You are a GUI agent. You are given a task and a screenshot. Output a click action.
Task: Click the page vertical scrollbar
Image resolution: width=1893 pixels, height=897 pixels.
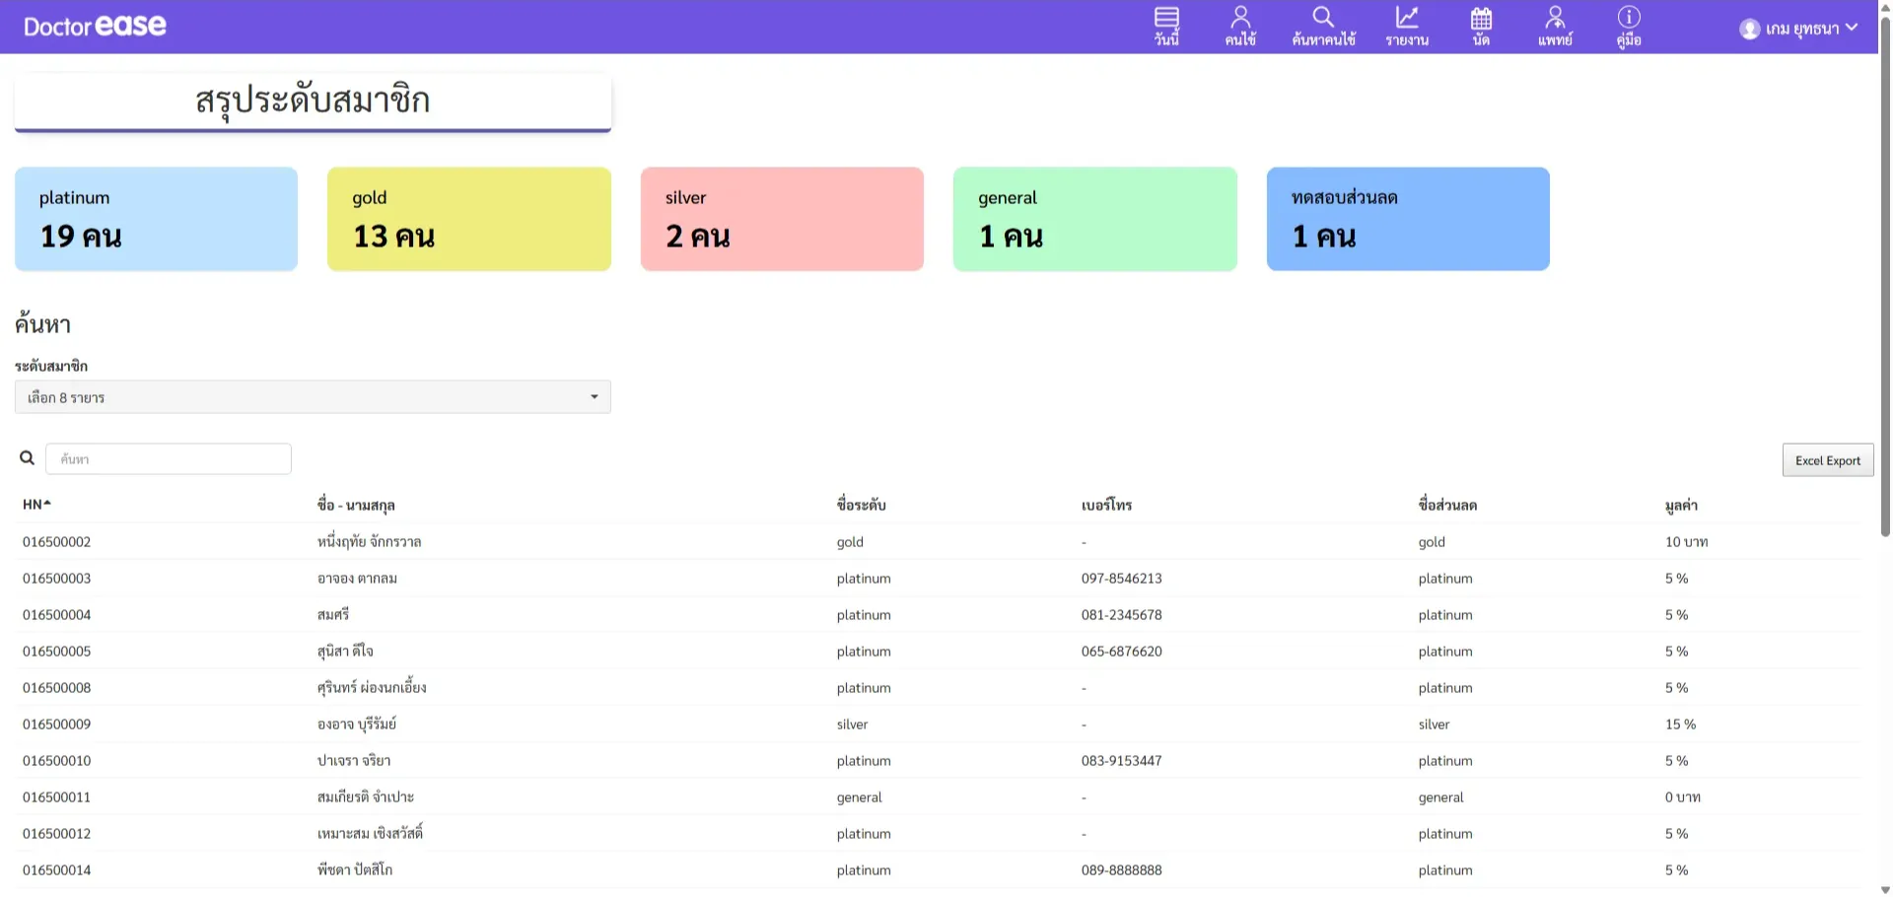(x=1885, y=296)
